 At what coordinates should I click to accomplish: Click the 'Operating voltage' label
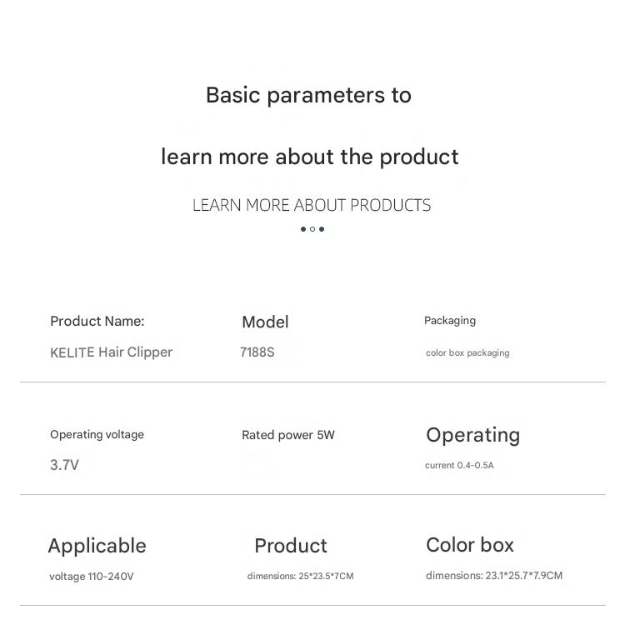coord(97,435)
